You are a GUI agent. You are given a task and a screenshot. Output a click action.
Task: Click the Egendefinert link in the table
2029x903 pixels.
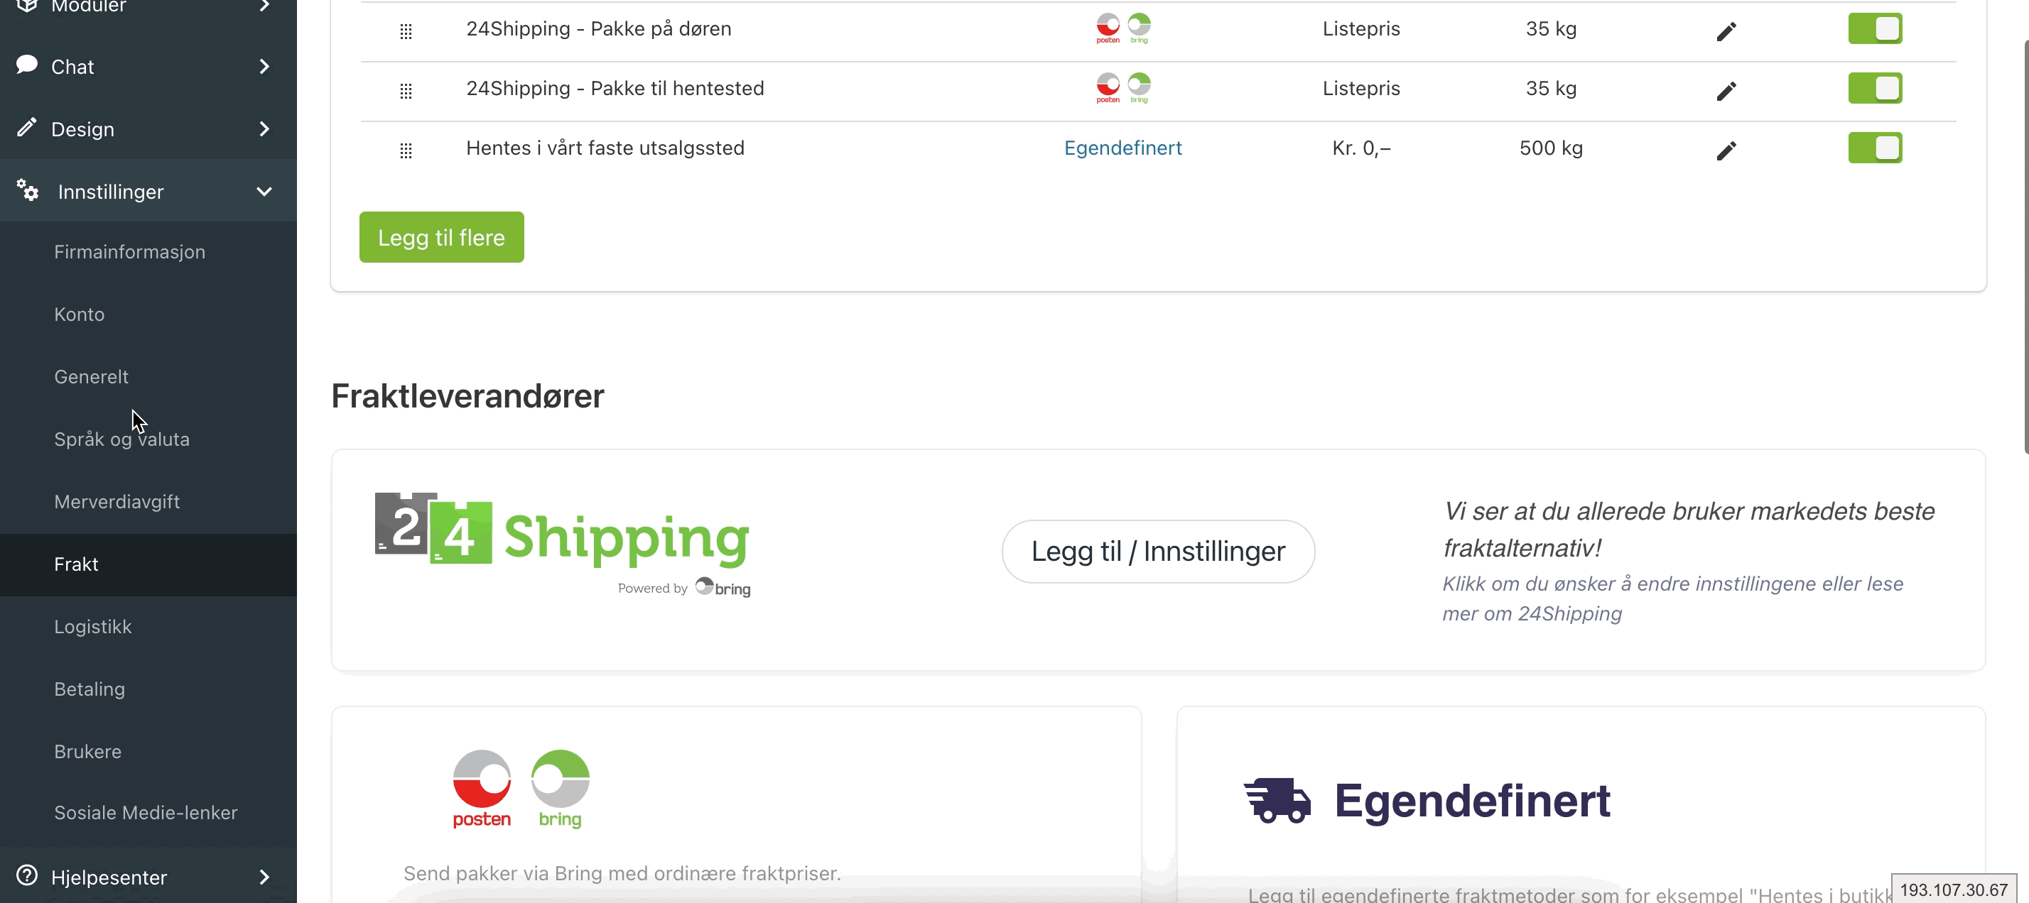1122,148
